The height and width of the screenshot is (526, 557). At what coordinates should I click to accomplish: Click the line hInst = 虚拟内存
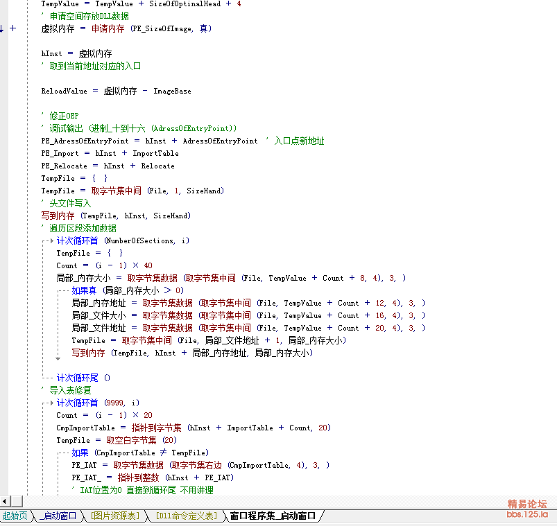76,53
